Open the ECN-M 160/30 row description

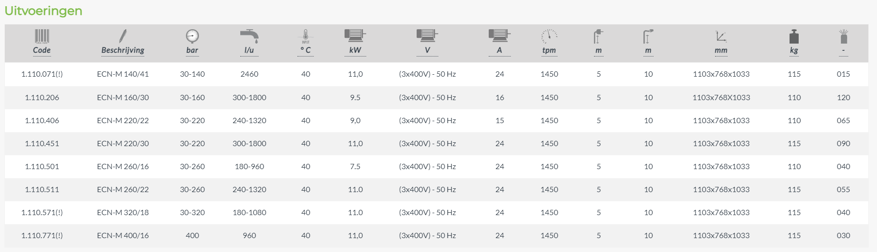tap(123, 98)
